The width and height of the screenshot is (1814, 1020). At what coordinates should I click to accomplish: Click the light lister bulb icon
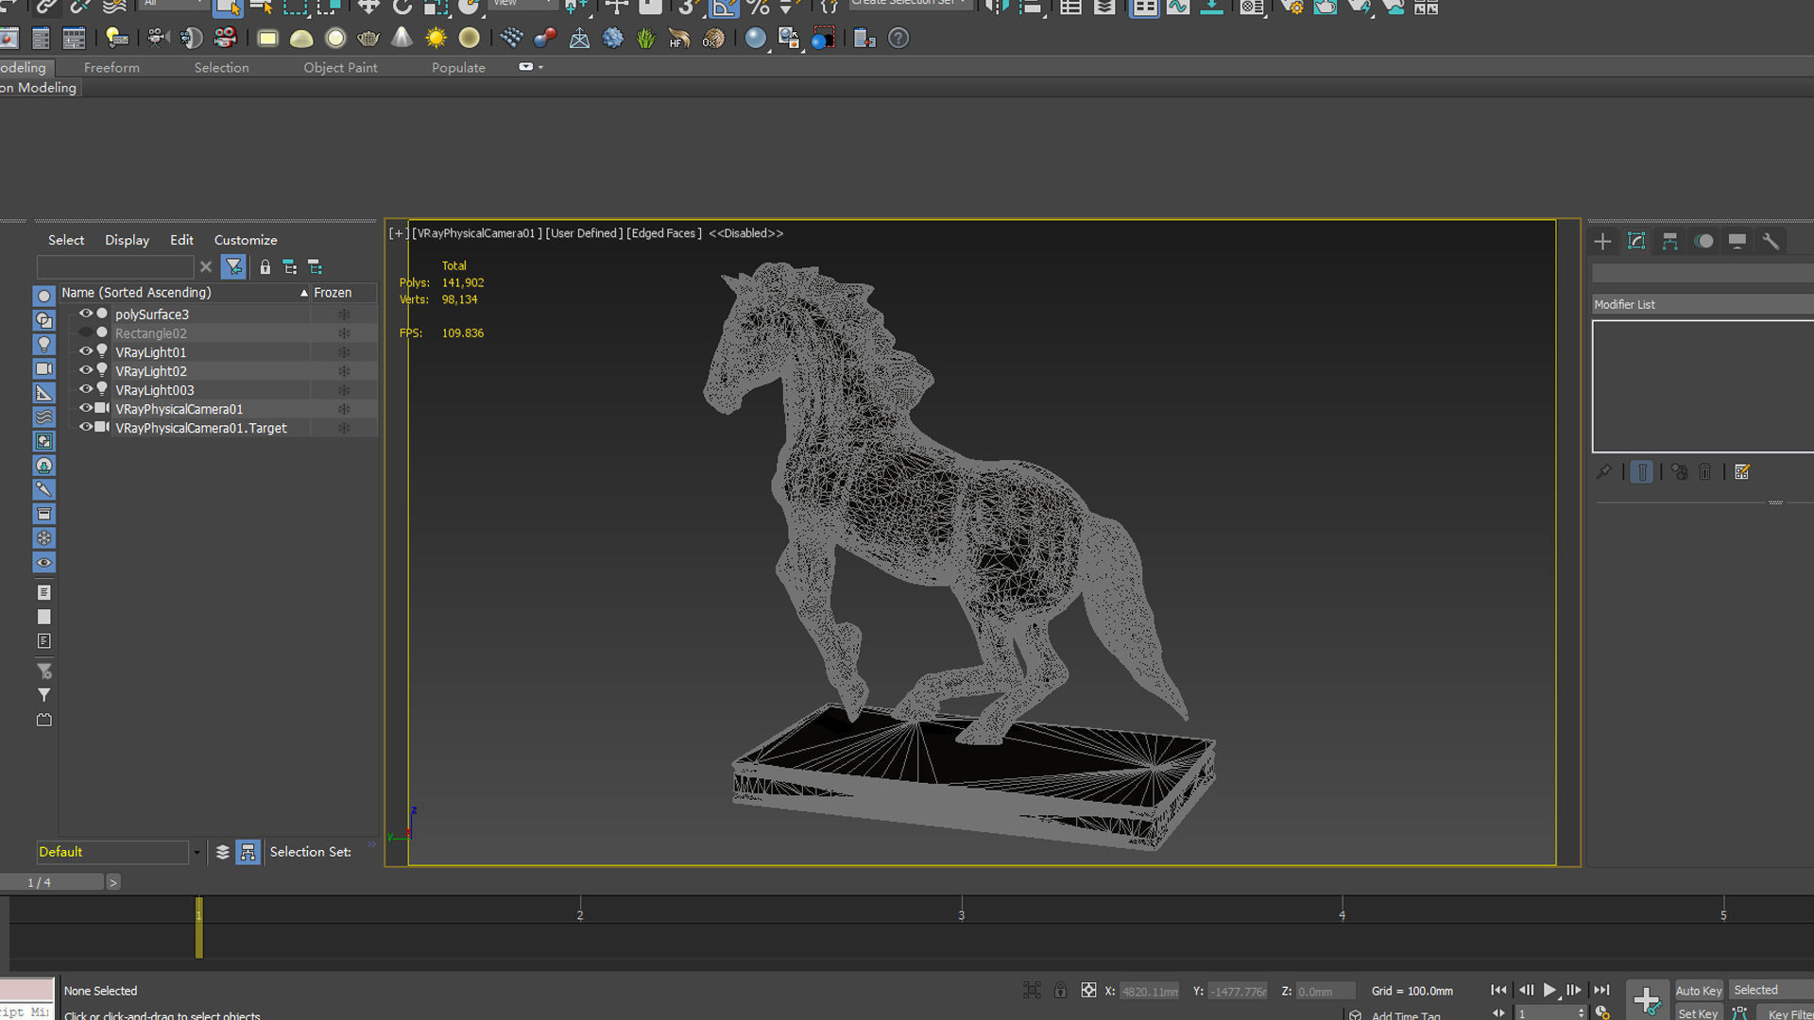pyautogui.click(x=116, y=38)
